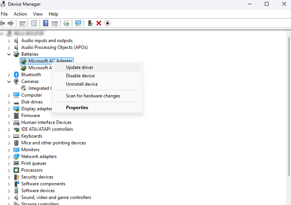Image resolution: width=291 pixels, height=205 pixels.
Task: Click the Help question mark toolbar icon
Action: point(46,23)
